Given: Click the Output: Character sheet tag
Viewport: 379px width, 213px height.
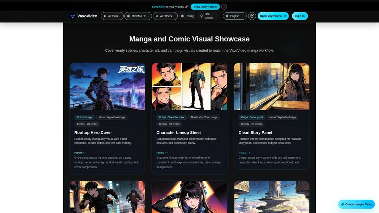Looking at the screenshot, I should point(172,117).
